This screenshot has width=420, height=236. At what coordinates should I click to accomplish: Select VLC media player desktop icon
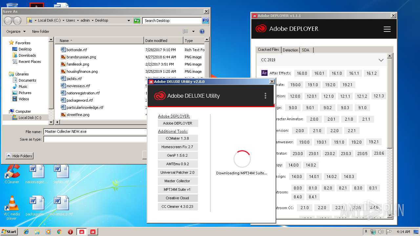(x=12, y=208)
